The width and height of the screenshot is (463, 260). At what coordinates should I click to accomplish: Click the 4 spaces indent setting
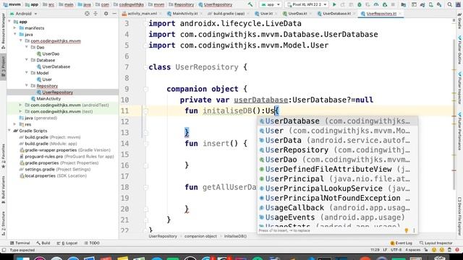click(x=413, y=250)
